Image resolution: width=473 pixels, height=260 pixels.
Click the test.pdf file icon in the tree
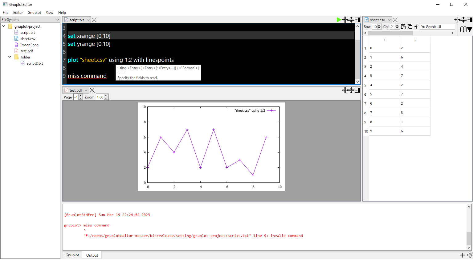coord(16,51)
